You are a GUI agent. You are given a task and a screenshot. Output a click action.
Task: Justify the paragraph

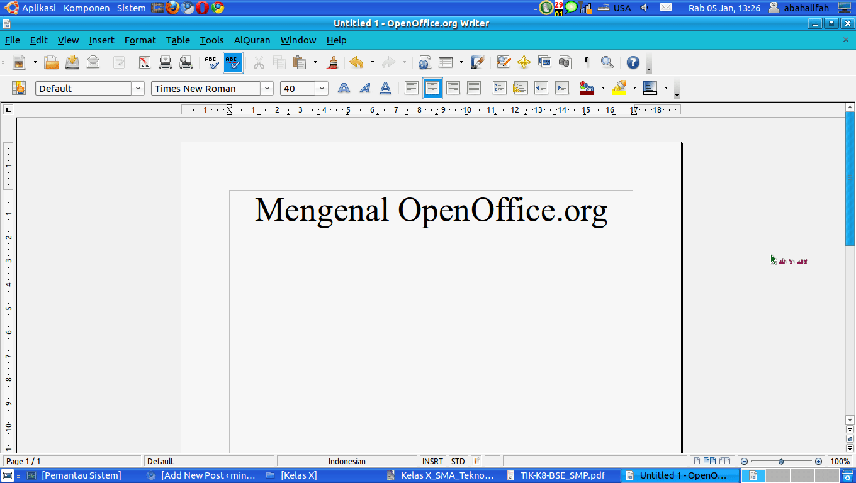(473, 89)
